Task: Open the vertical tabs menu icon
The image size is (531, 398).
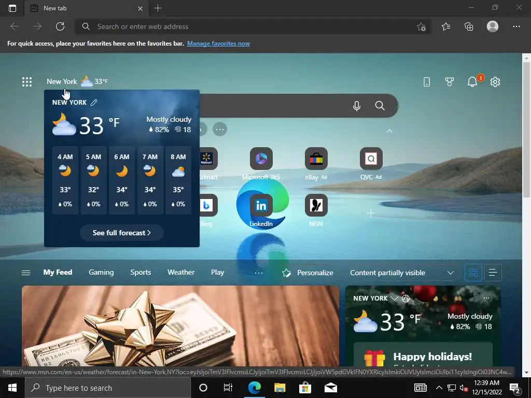Action: point(12,8)
